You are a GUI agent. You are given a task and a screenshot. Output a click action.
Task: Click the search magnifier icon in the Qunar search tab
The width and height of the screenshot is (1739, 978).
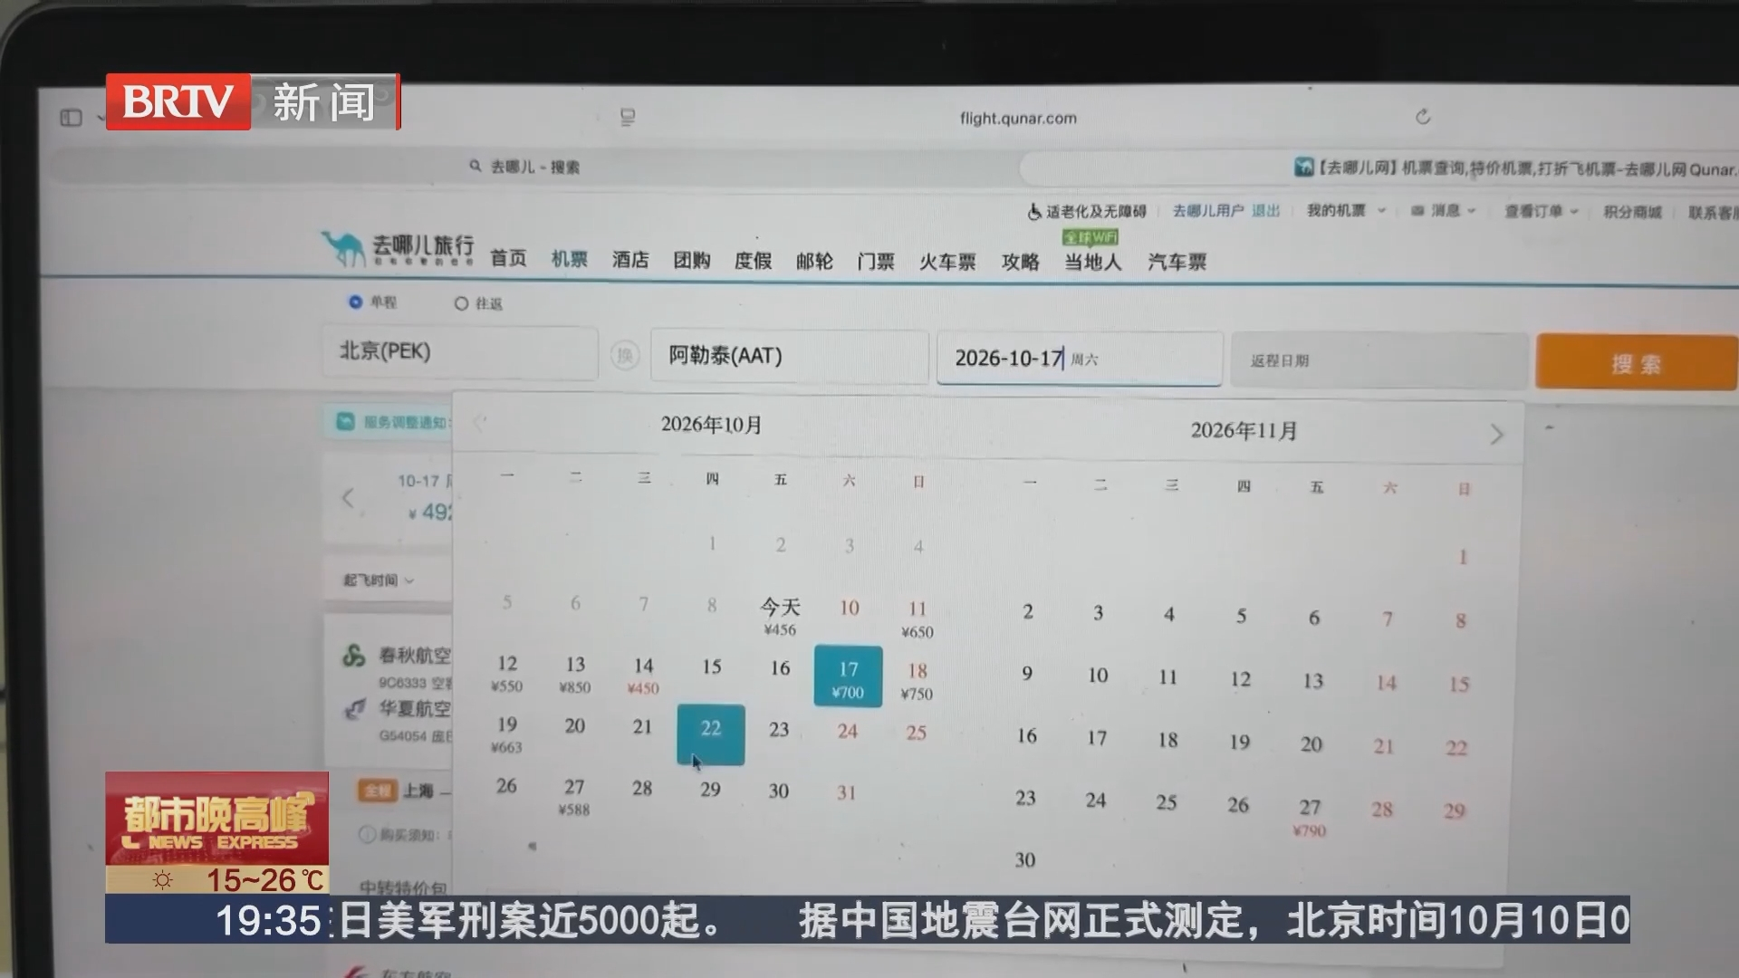(475, 166)
